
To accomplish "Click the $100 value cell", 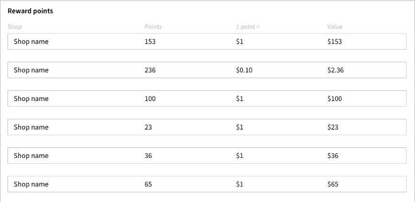I will 334,99.
